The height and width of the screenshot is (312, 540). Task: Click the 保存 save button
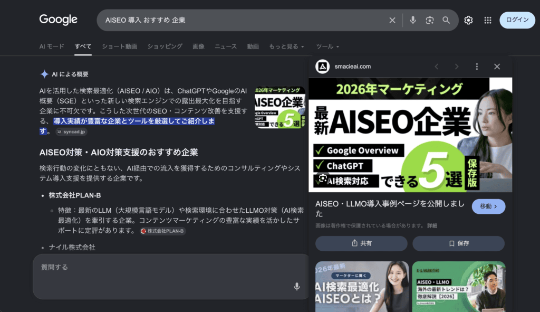[458, 243]
